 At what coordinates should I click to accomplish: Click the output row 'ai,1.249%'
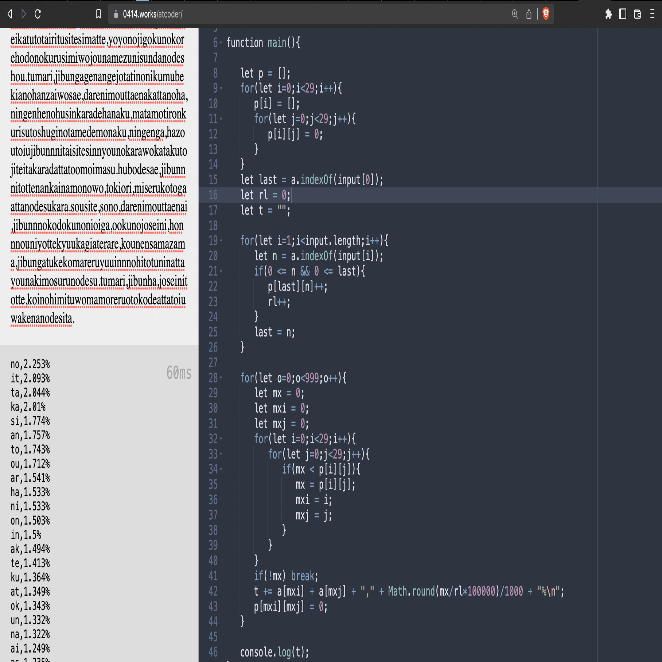point(30,649)
